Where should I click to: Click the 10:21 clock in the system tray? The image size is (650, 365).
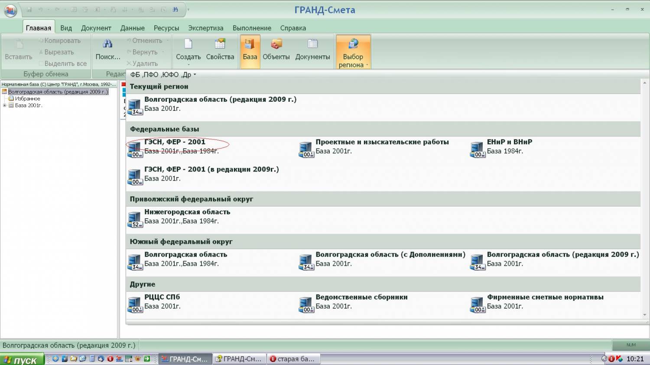coord(635,359)
